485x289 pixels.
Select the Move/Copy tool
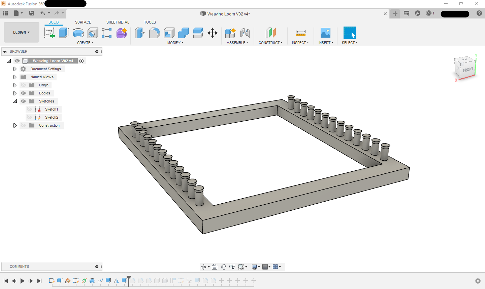(213, 33)
